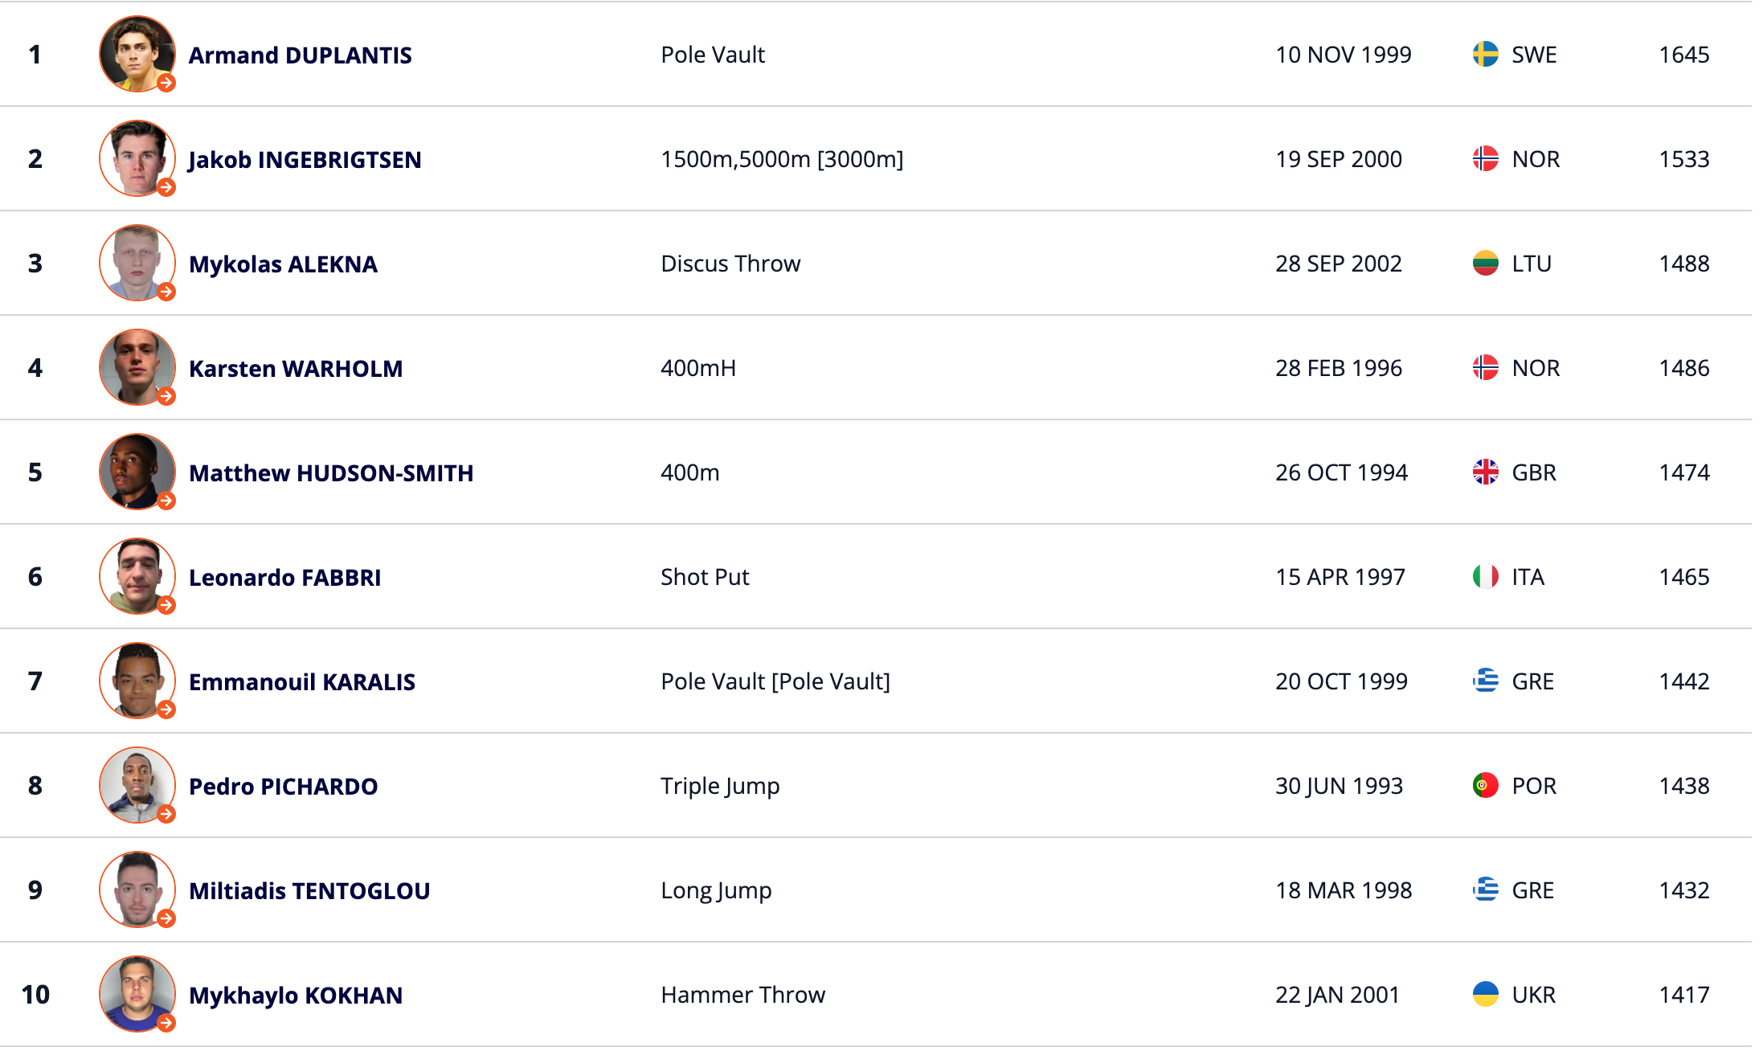Viewport: 1763px width, 1051px height.
Task: Click Matthew Hudson-Smith's profile photo
Action: pos(137,471)
